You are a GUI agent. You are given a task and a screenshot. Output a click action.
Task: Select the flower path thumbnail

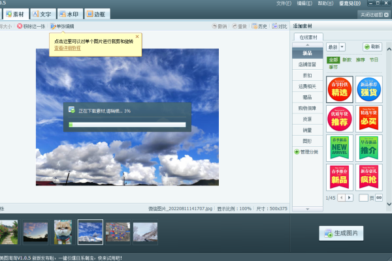pos(8,232)
